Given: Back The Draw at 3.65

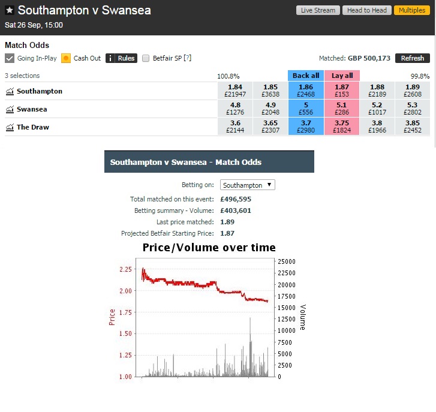Looking at the screenshot, I should [270, 127].
